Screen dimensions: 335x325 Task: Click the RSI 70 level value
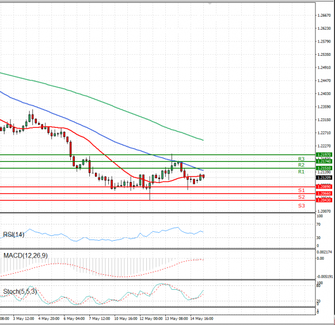pos(319,224)
